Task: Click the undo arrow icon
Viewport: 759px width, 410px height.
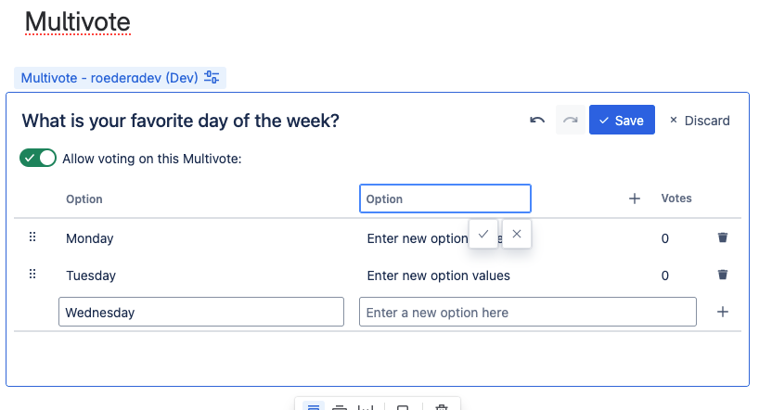Action: coord(537,120)
